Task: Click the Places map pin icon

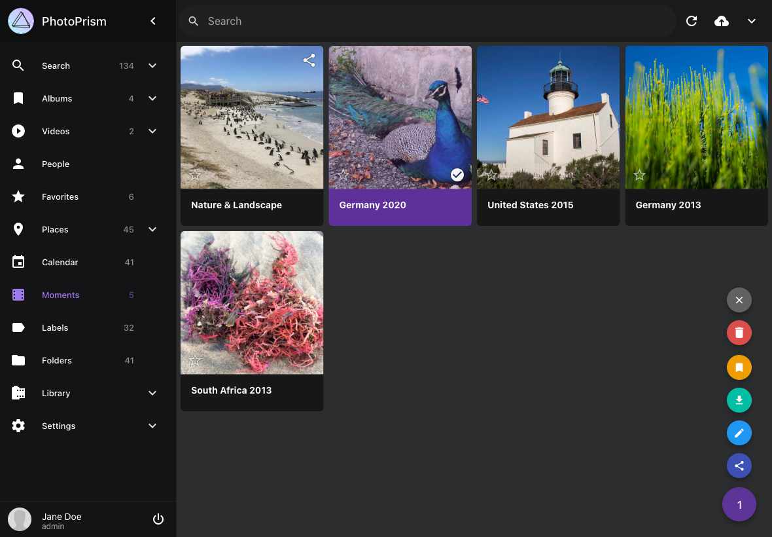Action: pos(18,230)
